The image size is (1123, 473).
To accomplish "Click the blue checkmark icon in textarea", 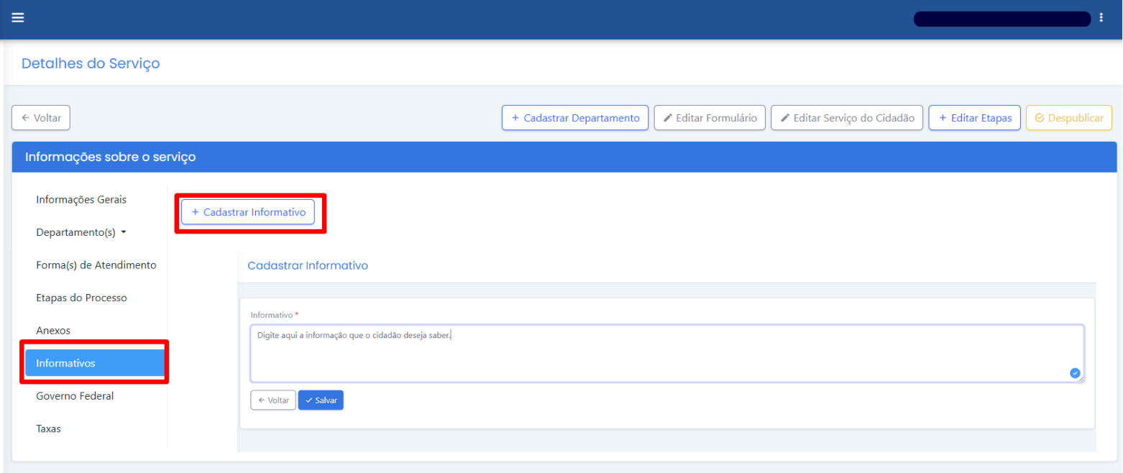I will coord(1075,372).
